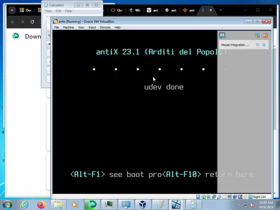Open Calculator's Help menu
Image resolution: width=280 pixels, height=210 pixels.
tap(68, 11)
